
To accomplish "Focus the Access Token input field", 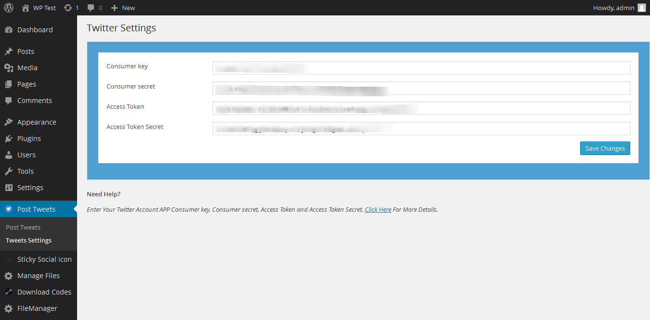I will point(421,108).
